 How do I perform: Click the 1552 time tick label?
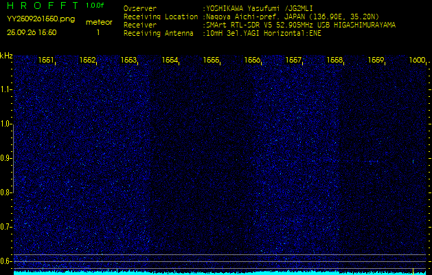pos(87,60)
